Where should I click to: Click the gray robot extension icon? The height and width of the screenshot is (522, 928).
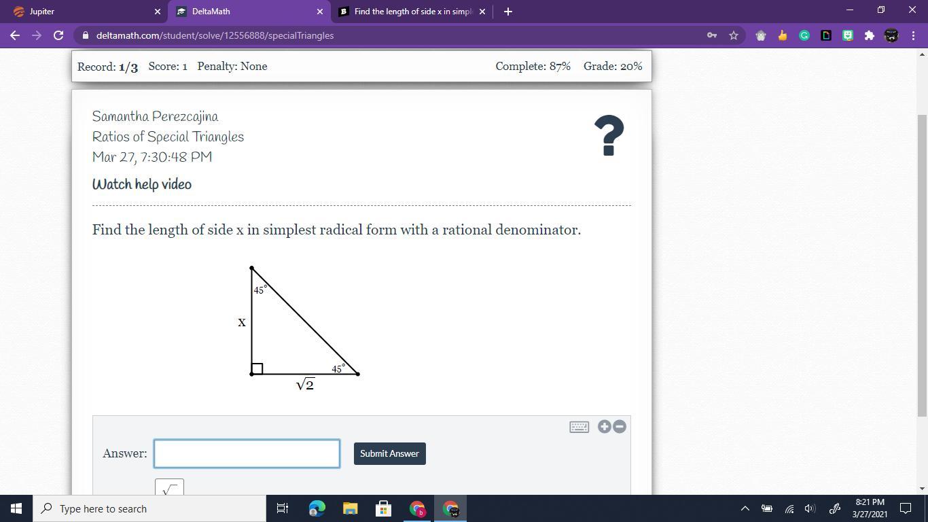[x=761, y=35]
